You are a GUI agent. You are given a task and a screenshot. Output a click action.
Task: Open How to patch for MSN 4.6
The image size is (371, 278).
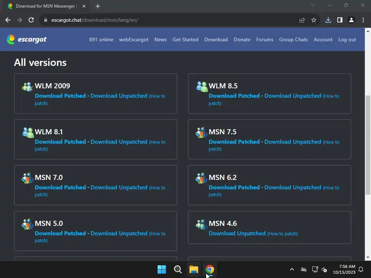pyautogui.click(x=283, y=233)
